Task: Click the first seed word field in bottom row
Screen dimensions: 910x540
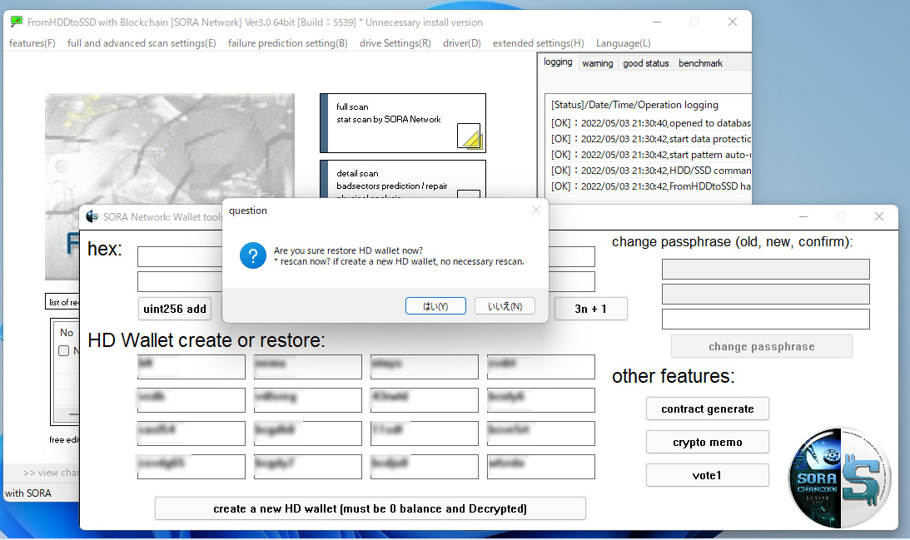Action: click(191, 466)
